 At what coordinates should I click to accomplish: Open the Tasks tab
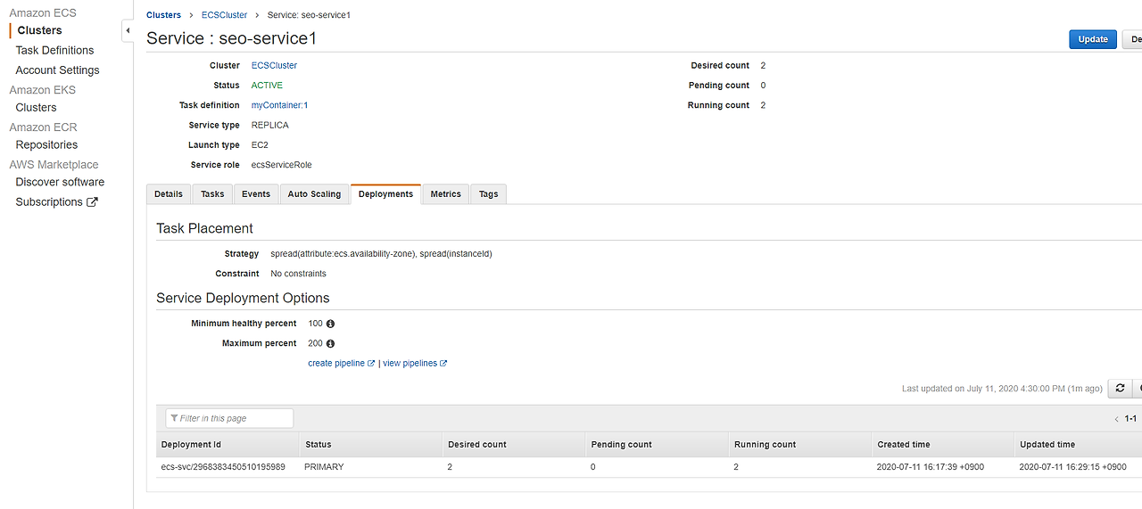[212, 194]
